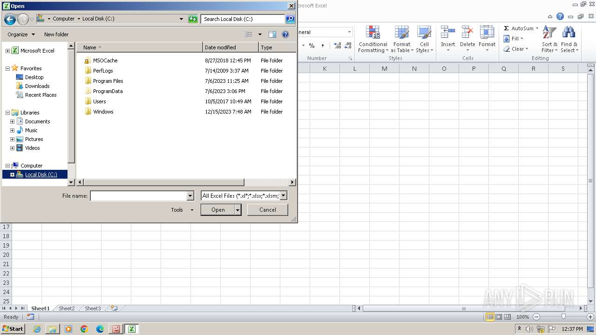Open the dialog Help question icon
This screenshot has width=596, height=335.
285,34
